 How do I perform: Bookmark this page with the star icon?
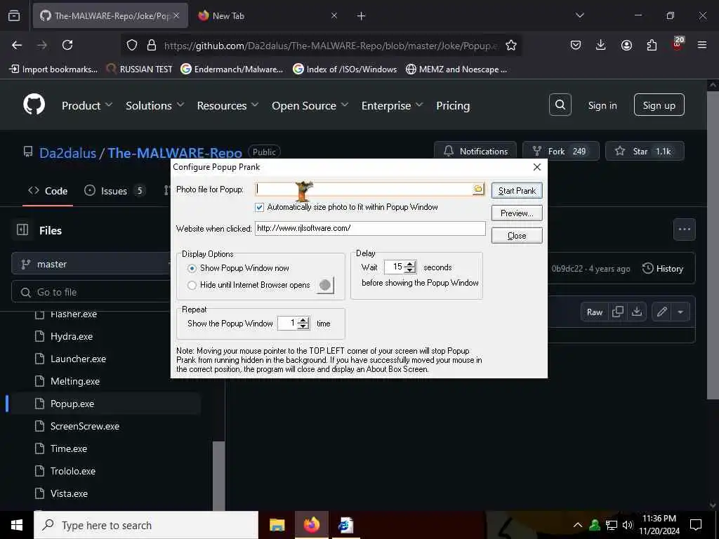[511, 45]
